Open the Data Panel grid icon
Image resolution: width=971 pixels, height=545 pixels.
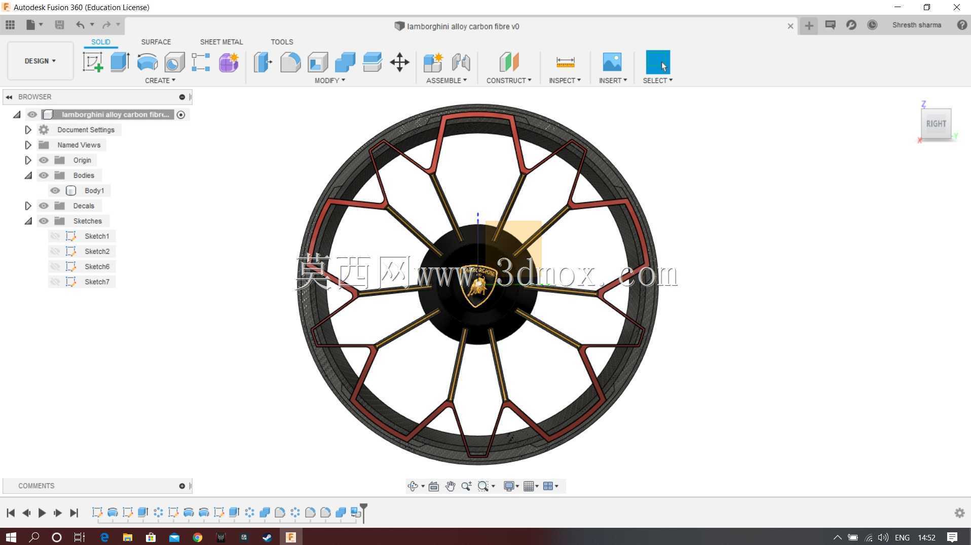pos(10,25)
